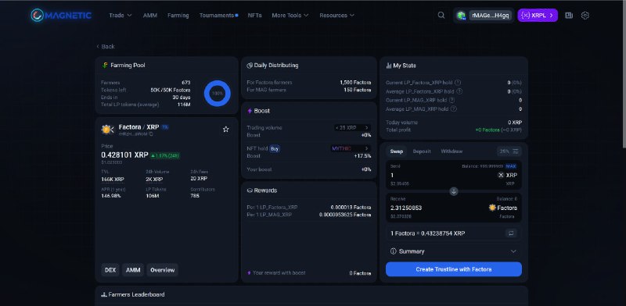Switch to the Withdraw tab
Viewport: 626px width, 306px height.
tap(452, 151)
